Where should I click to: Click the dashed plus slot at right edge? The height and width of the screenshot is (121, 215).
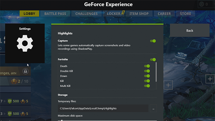point(210,79)
